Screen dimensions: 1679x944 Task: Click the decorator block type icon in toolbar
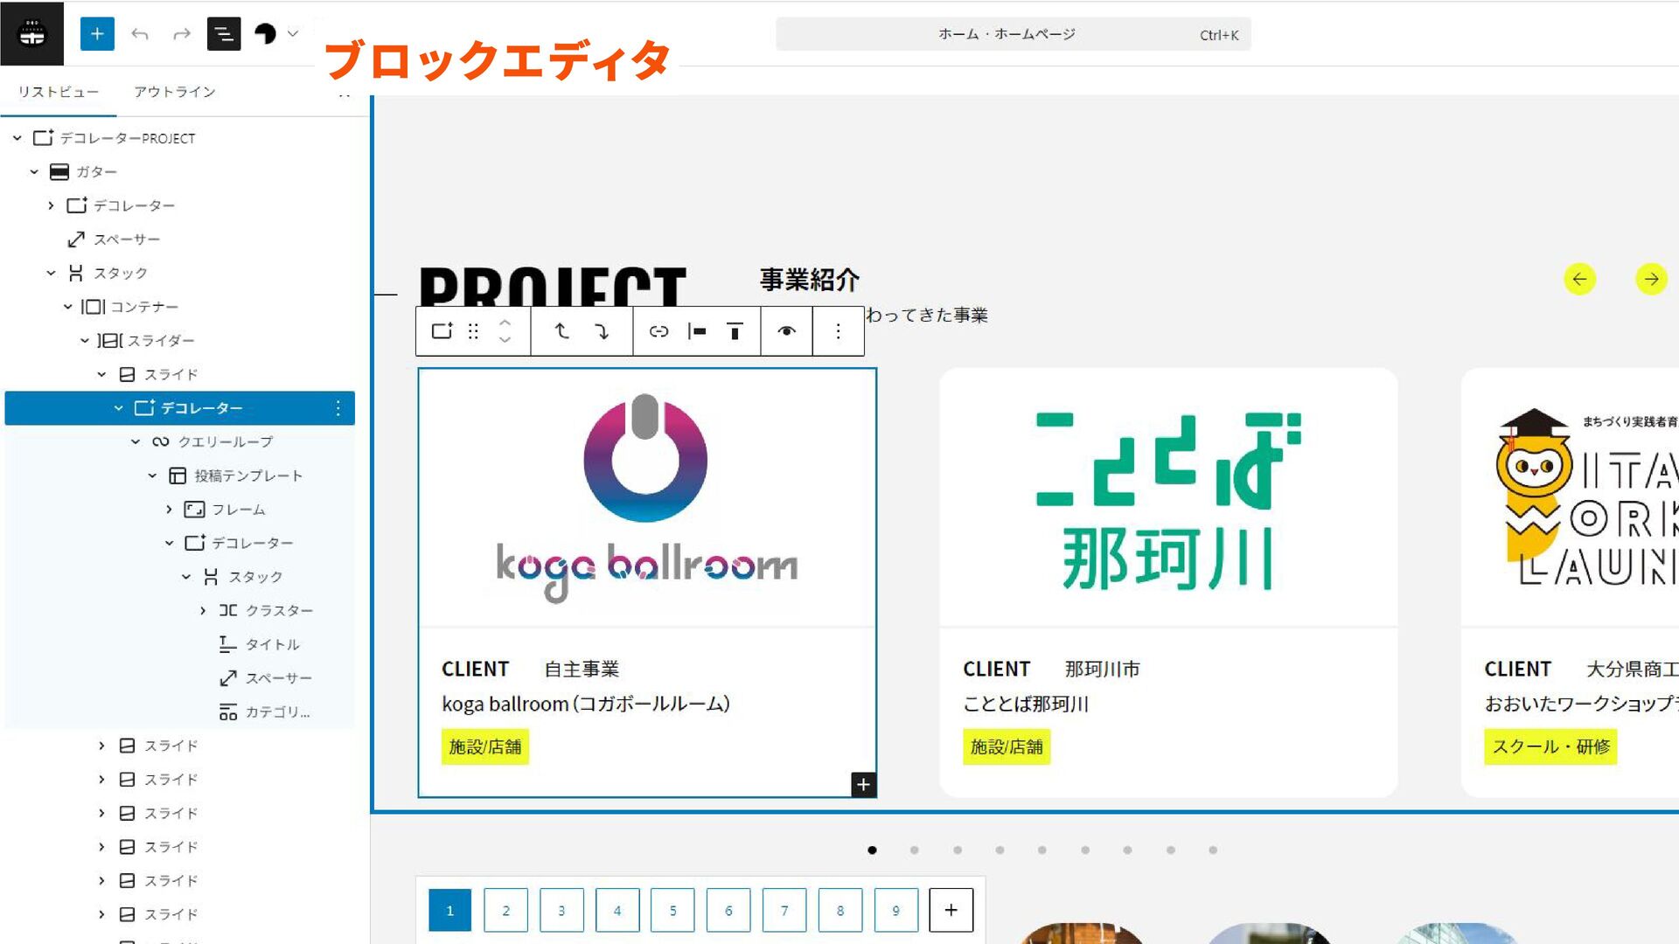(x=442, y=331)
